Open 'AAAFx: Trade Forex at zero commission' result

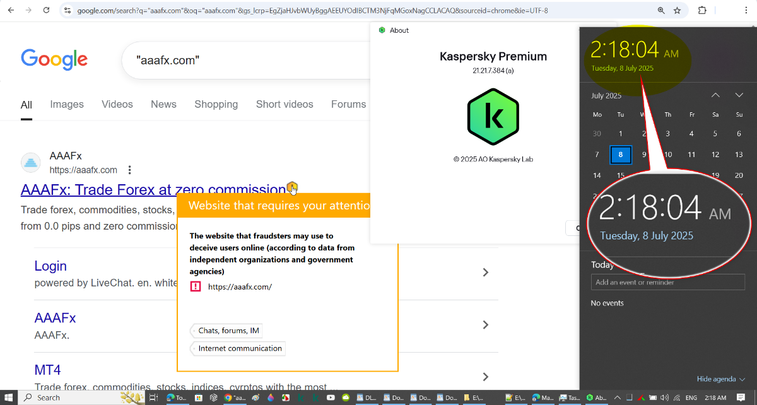click(153, 190)
